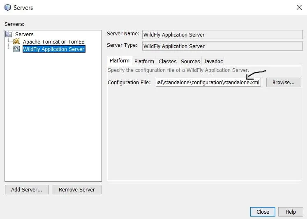
Task: Select Apache Tomcat or TomEE entry
Action: pos(53,41)
